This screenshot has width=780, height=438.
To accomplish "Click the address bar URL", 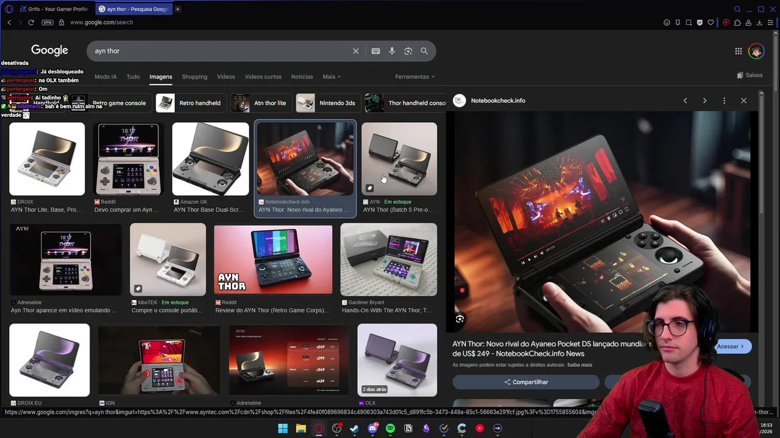I will 101,23.
